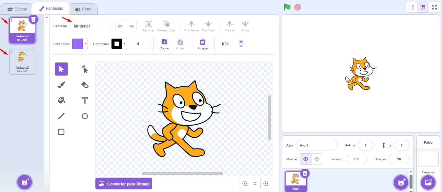The height and width of the screenshot is (192, 442).
Task: Pick the Text tool
Action: click(x=85, y=100)
